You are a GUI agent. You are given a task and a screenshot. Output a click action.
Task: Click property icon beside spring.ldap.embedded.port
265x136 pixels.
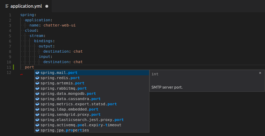(37, 109)
